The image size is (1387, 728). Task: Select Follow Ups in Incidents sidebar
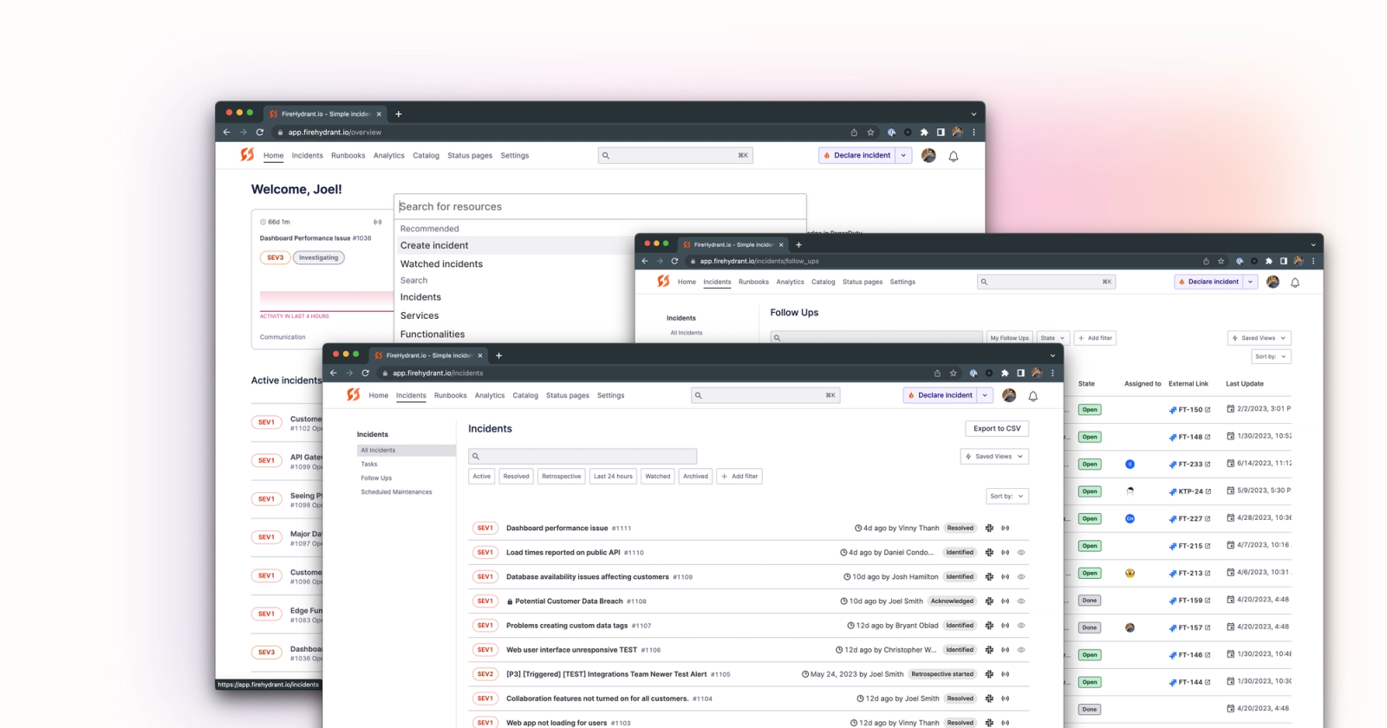(x=376, y=478)
